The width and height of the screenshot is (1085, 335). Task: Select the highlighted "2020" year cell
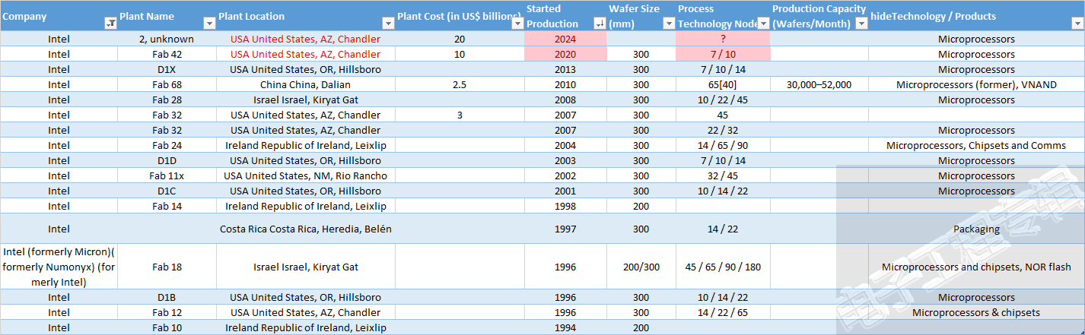click(565, 54)
